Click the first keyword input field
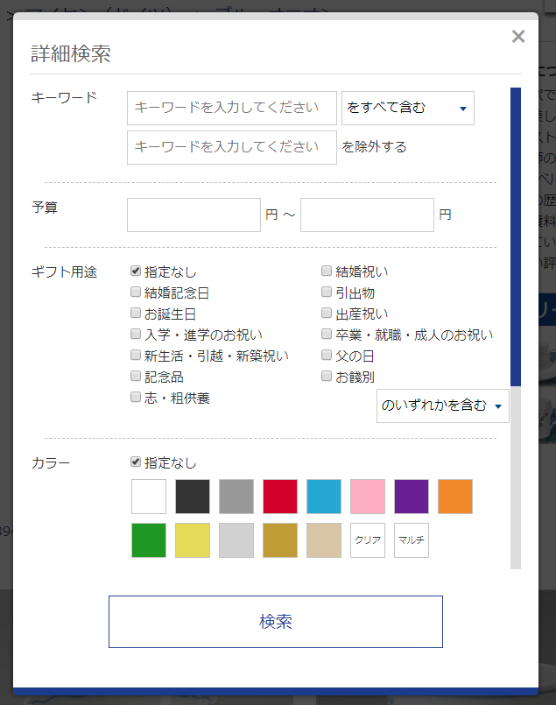Image resolution: width=556 pixels, height=705 pixels. [x=232, y=108]
